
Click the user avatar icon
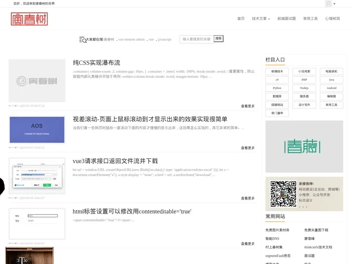328,3
